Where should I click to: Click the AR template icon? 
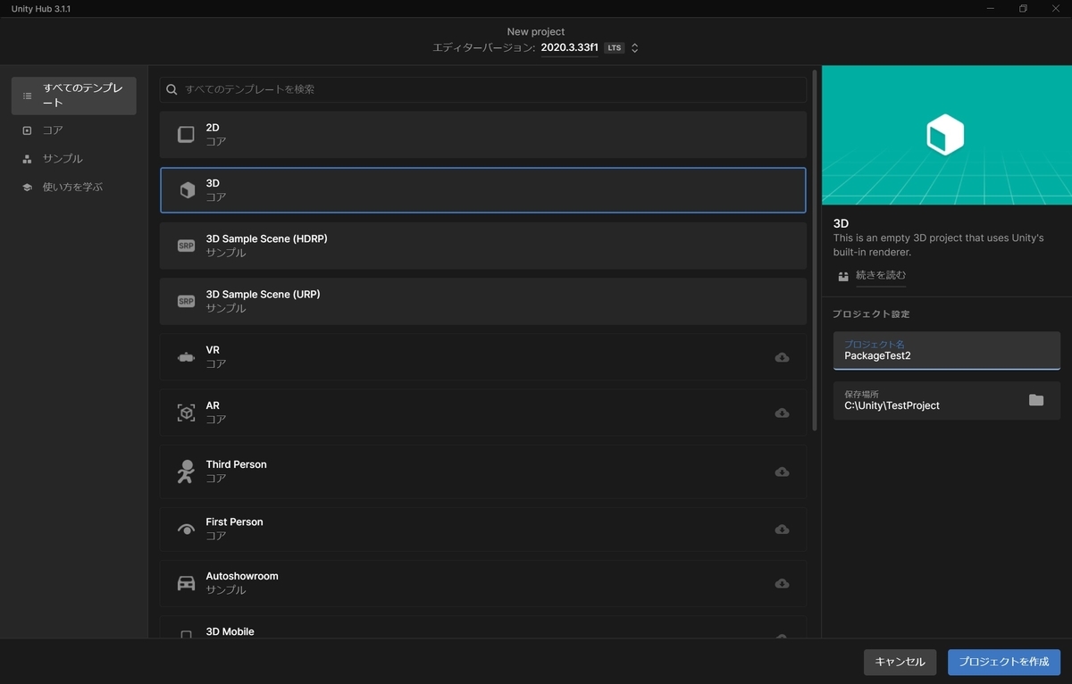(x=186, y=413)
